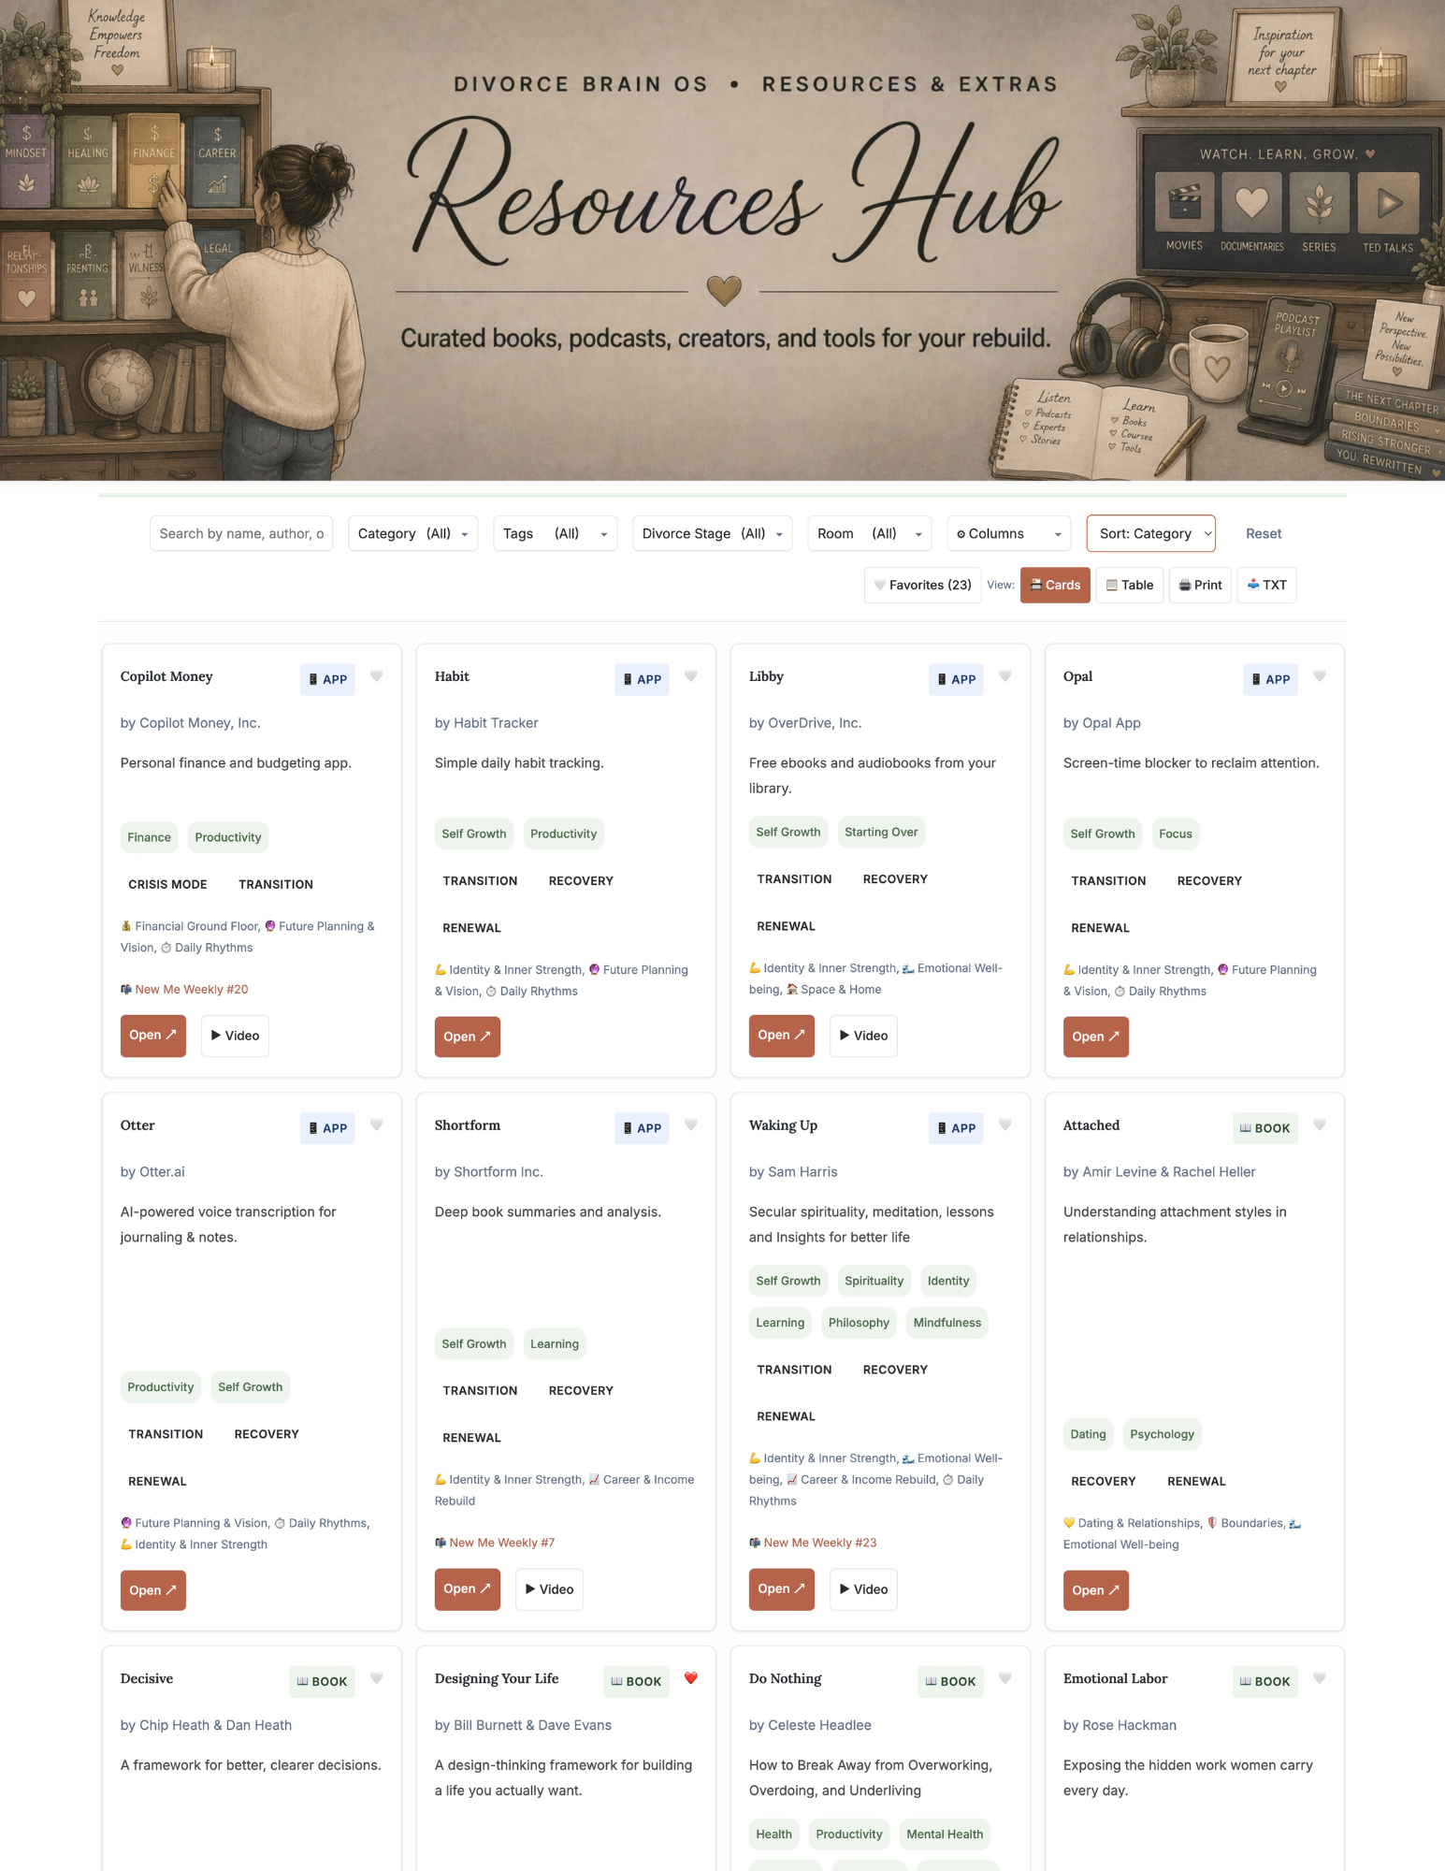Play the Copilot Money video
Screen dimensions: 1445x1871
tap(235, 1036)
